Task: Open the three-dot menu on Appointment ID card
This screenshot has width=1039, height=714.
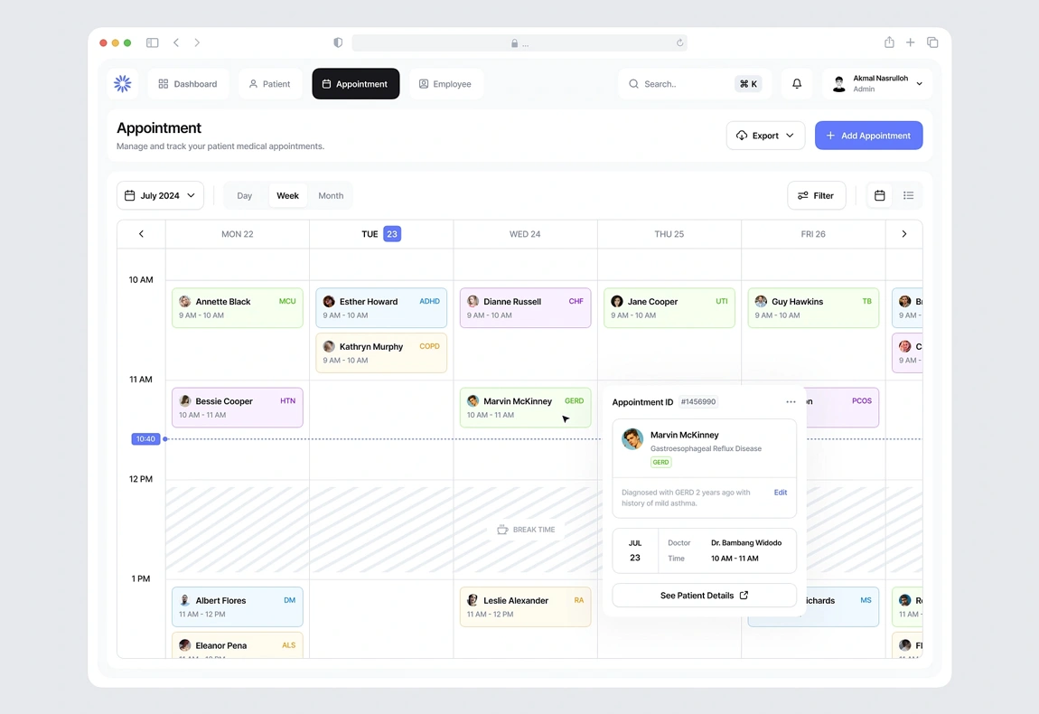Action: coord(791,401)
